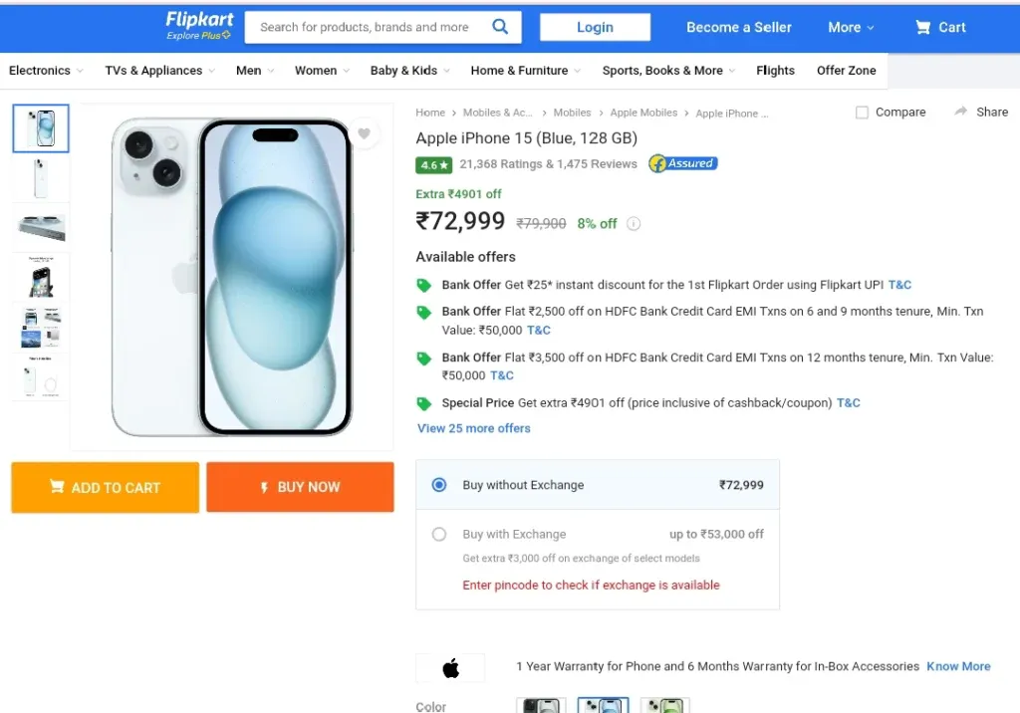1020x713 pixels.
Task: Click the Flipkart Assured badge
Action: tap(683, 163)
